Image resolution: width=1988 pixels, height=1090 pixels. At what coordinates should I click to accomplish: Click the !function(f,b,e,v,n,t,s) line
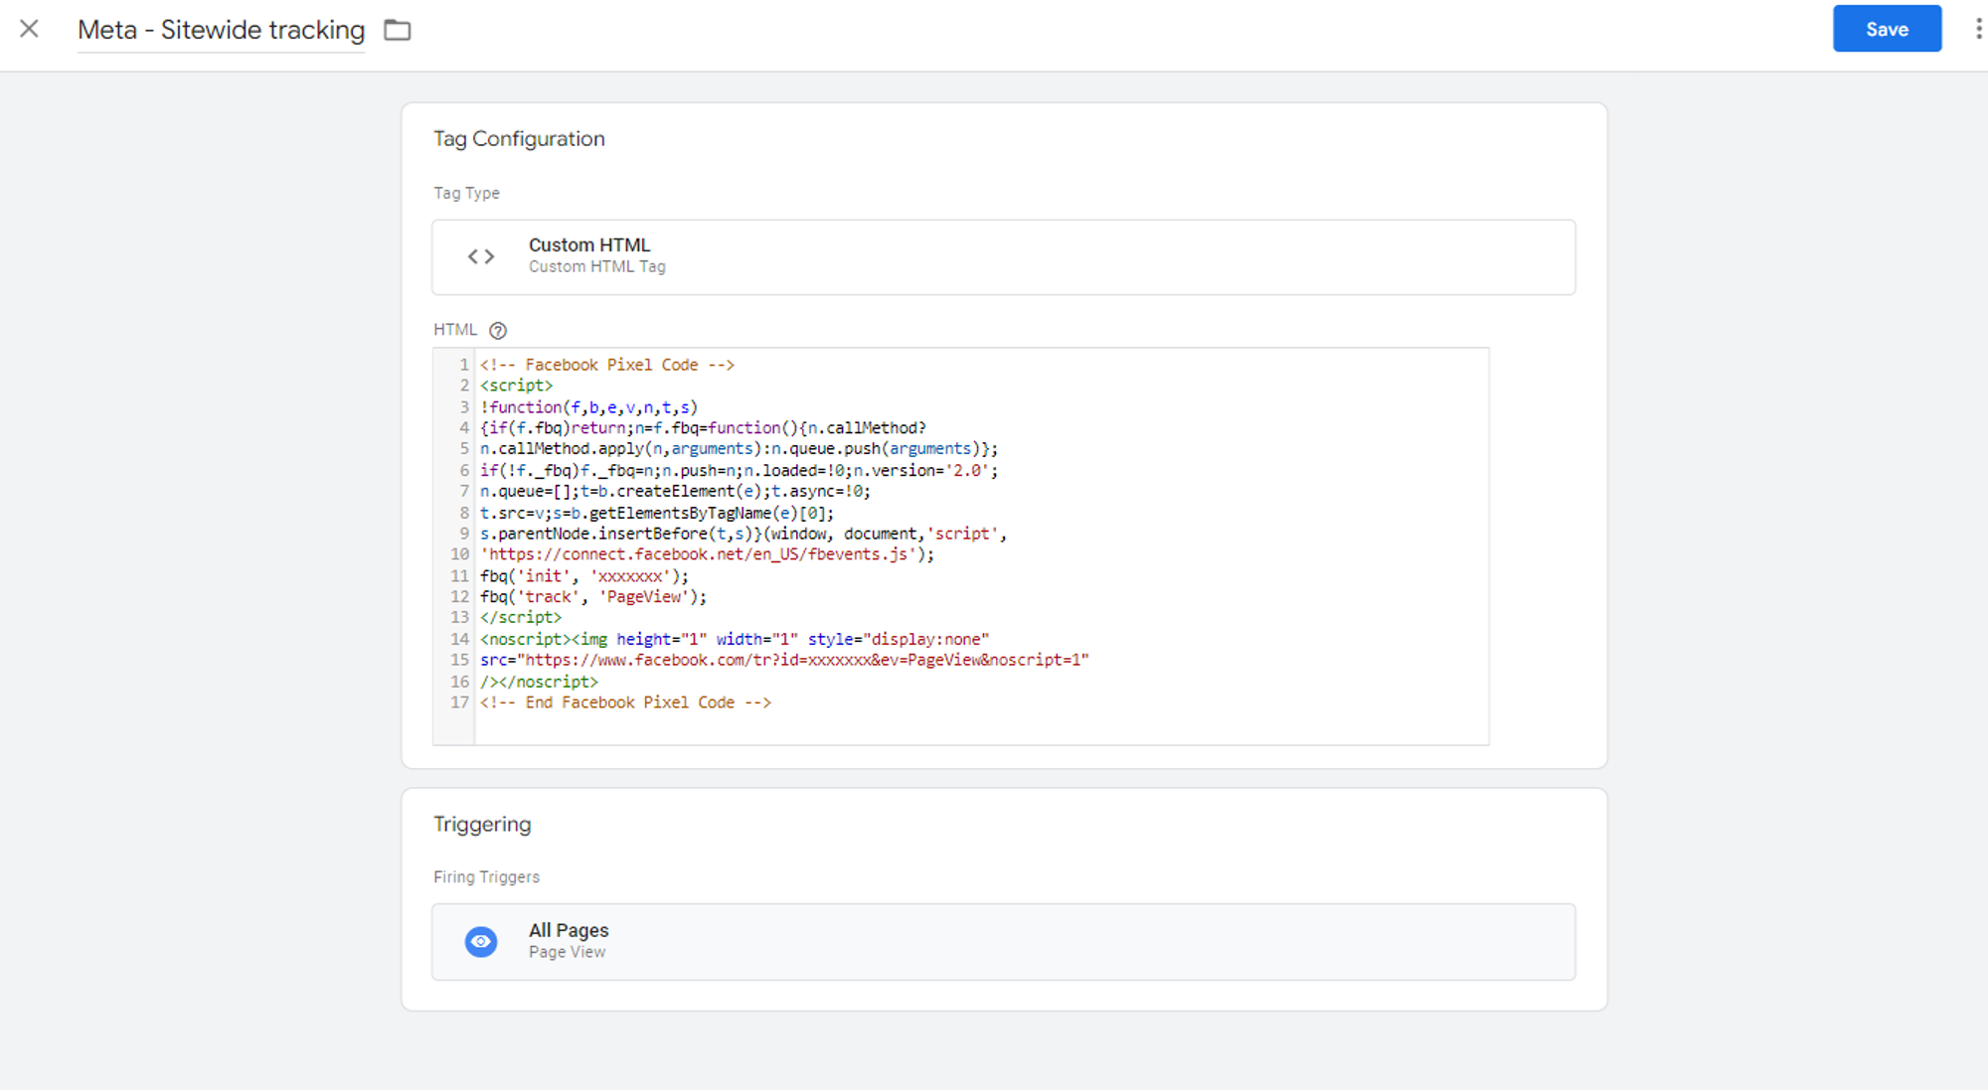pos(589,407)
